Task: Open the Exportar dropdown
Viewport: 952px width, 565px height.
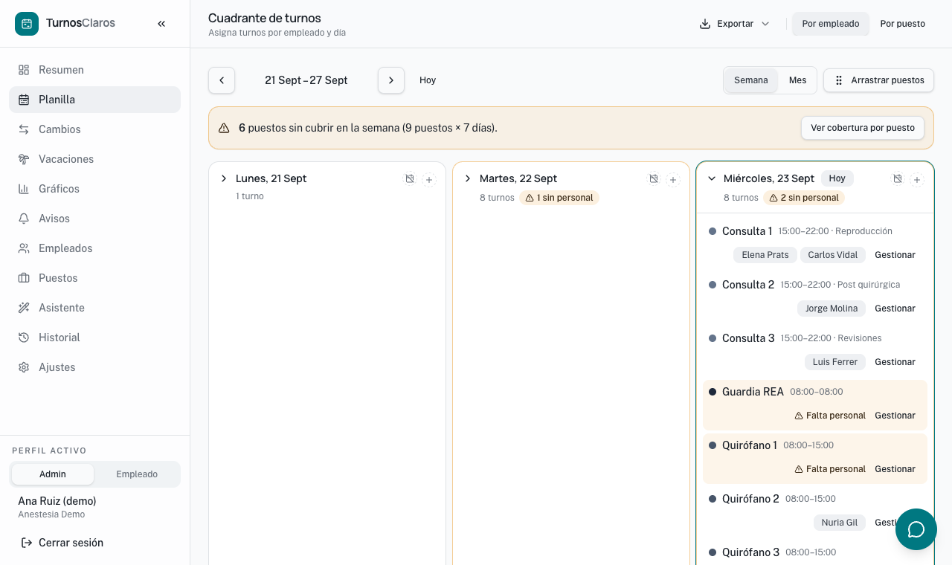Action: pos(735,24)
